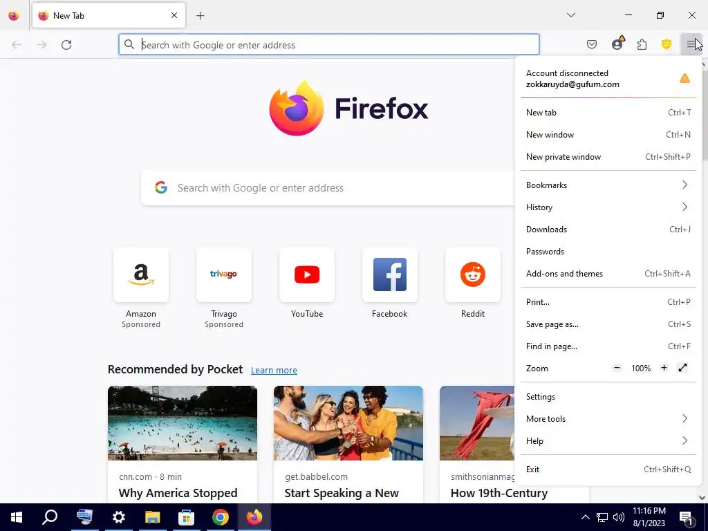Screen dimensions: 708x531
Task: Increase zoom with the plus button
Action: [664, 368]
